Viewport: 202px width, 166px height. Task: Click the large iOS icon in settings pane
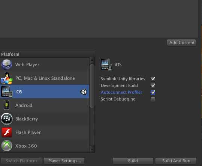tap(106, 64)
